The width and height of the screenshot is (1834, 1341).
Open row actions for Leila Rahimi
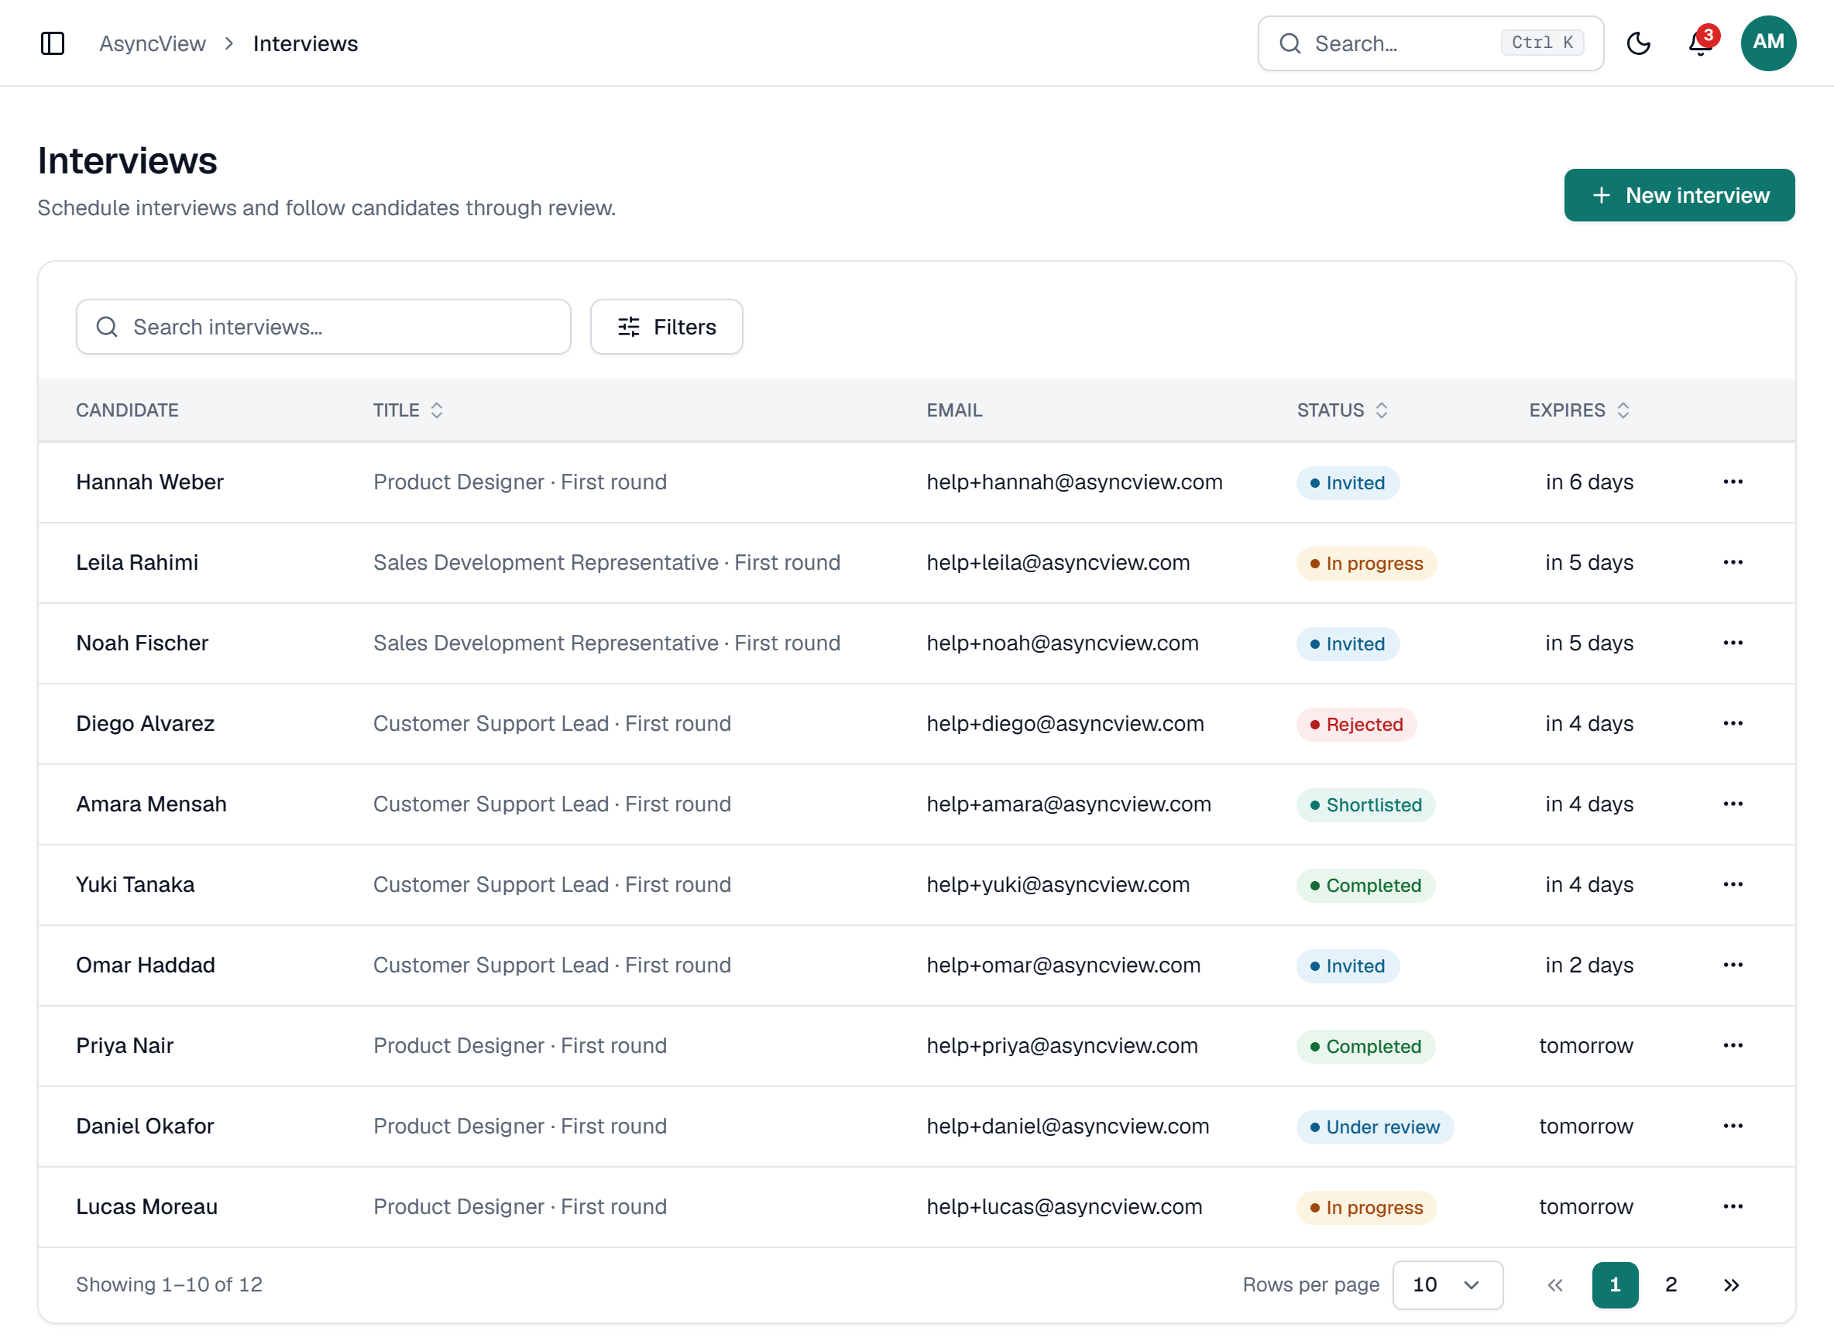(x=1733, y=563)
